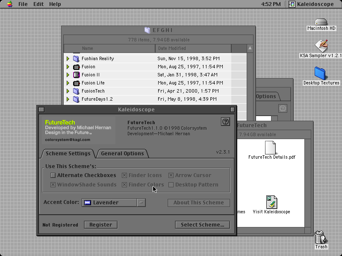Click the Fusion Lite scheme file icon
This screenshot has height=256, width=342.
pos(76,83)
